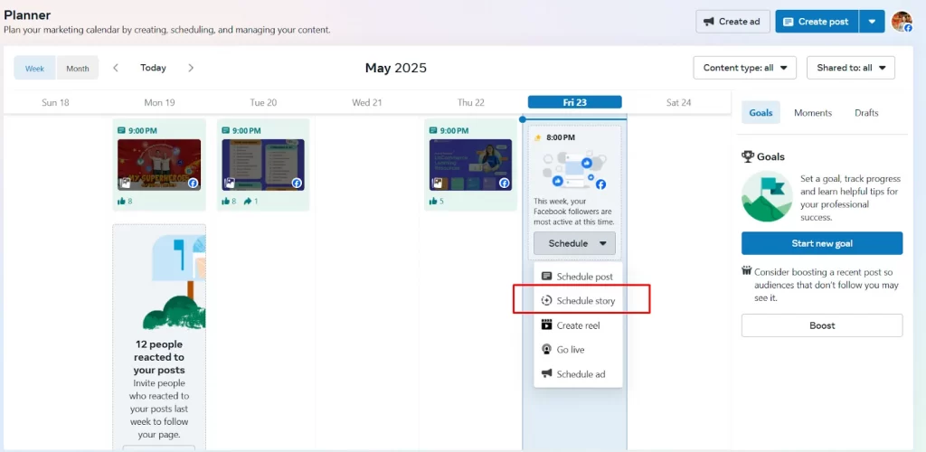Go to next week arrow
Image resolution: width=926 pixels, height=452 pixels.
191,68
